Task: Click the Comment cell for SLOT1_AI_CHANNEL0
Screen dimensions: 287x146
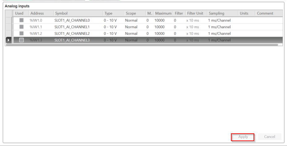Action: pyautogui.click(x=269, y=20)
